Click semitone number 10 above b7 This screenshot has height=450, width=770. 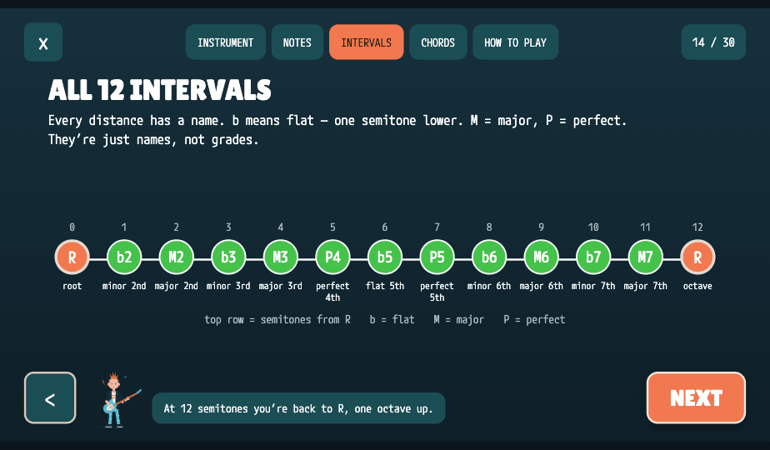(593, 227)
